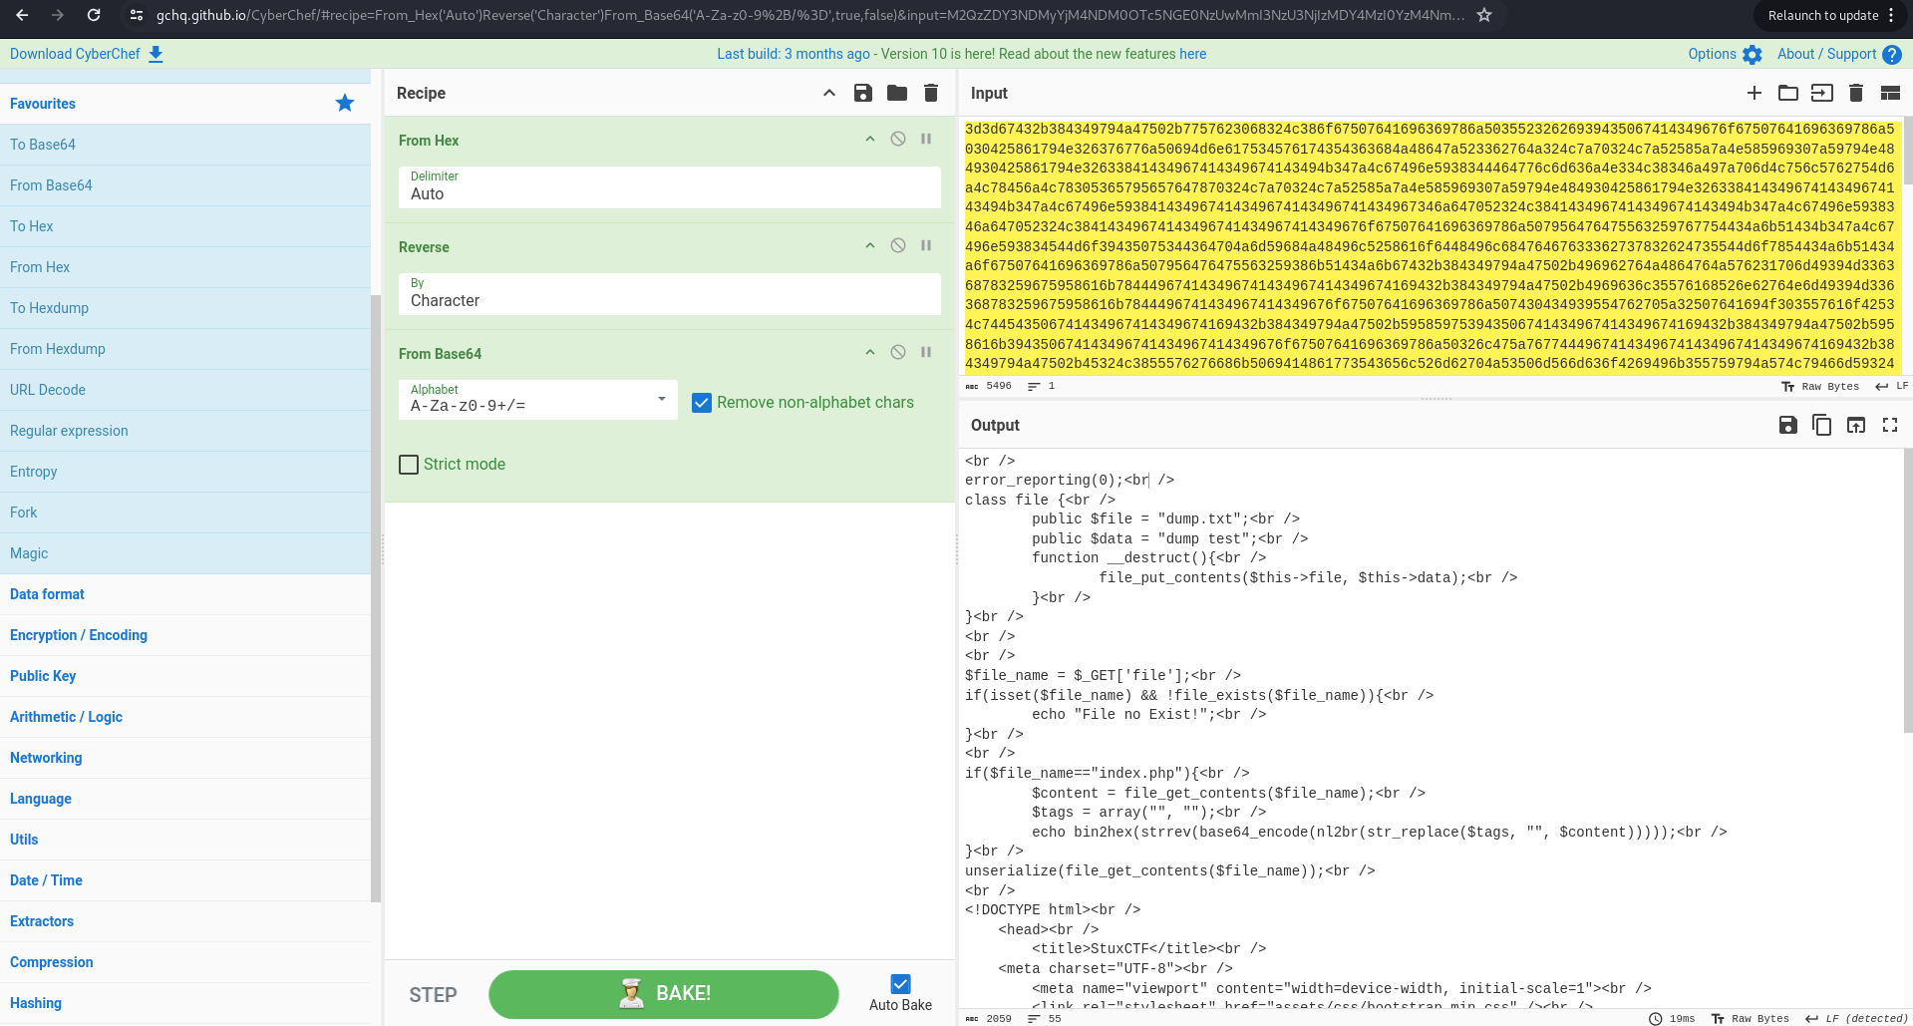This screenshot has height=1026, width=1913.
Task: Add a new input tab
Action: pyautogui.click(x=1754, y=93)
